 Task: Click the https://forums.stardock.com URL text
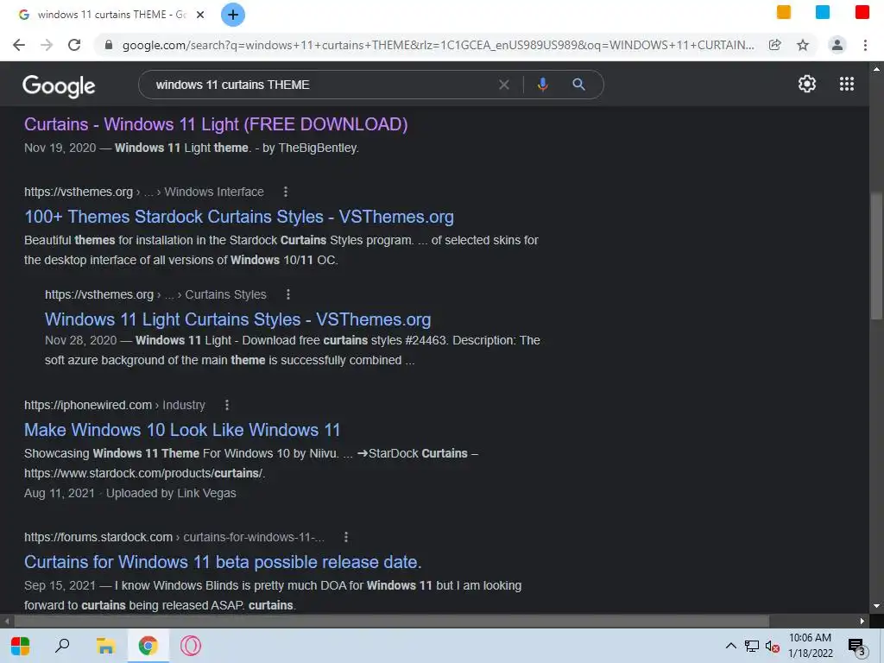[98, 537]
